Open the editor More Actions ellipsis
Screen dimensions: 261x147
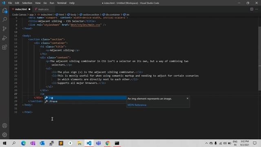point(257,9)
